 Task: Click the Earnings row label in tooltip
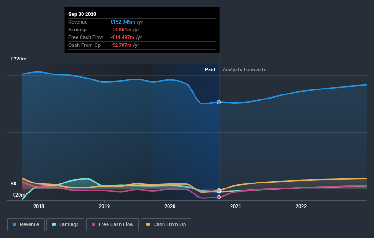(78, 30)
